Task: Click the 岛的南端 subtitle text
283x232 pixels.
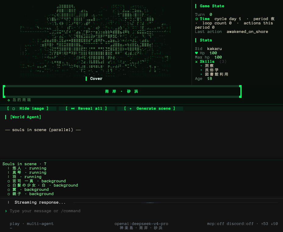Action: point(22,100)
